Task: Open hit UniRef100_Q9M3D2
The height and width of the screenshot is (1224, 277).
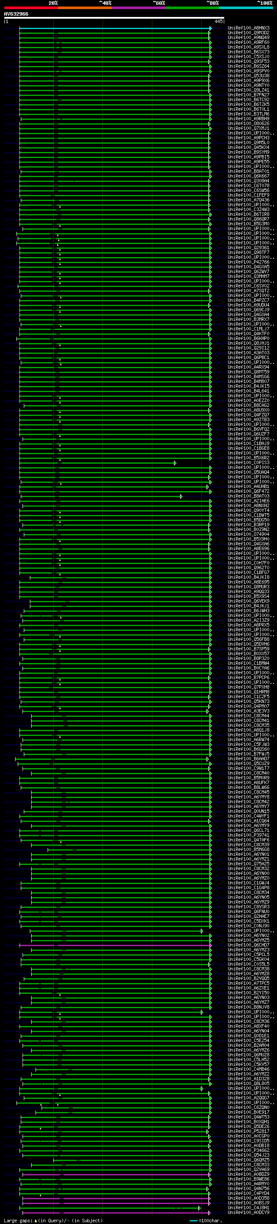Action: tap(248, 33)
